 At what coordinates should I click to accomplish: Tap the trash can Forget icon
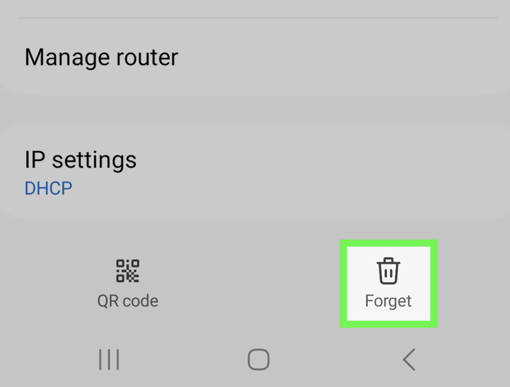click(x=388, y=271)
